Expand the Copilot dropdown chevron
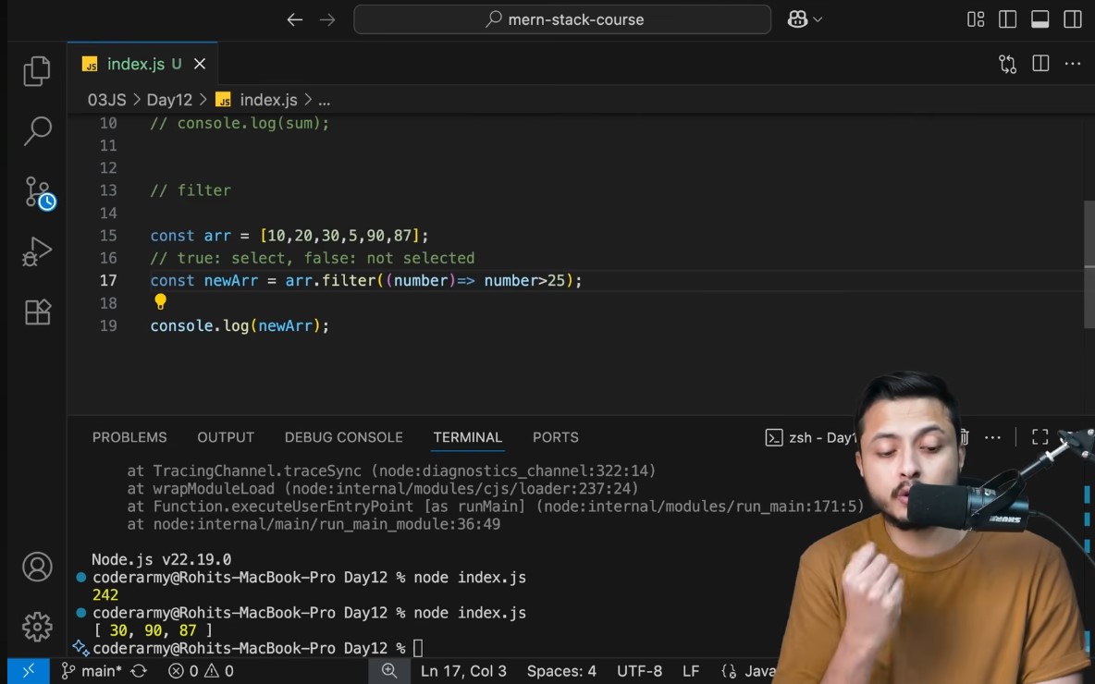 coord(818,19)
